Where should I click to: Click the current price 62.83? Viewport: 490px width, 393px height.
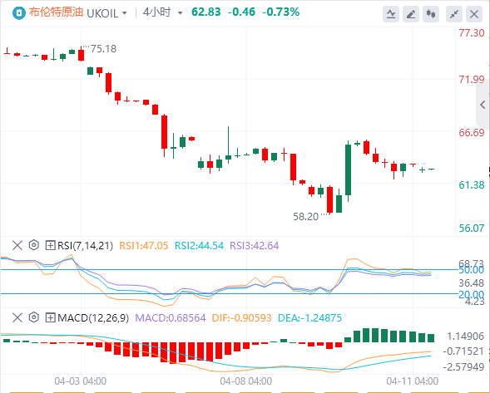tap(206, 12)
